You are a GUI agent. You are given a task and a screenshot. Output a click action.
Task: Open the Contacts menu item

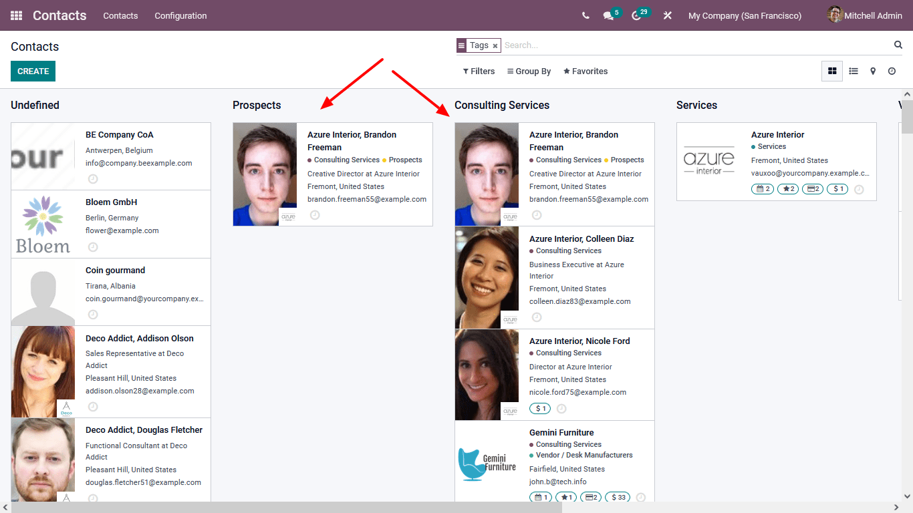click(120, 15)
